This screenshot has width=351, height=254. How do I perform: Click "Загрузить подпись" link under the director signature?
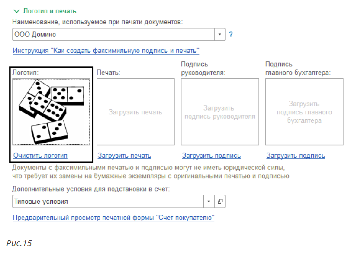[x=211, y=156]
